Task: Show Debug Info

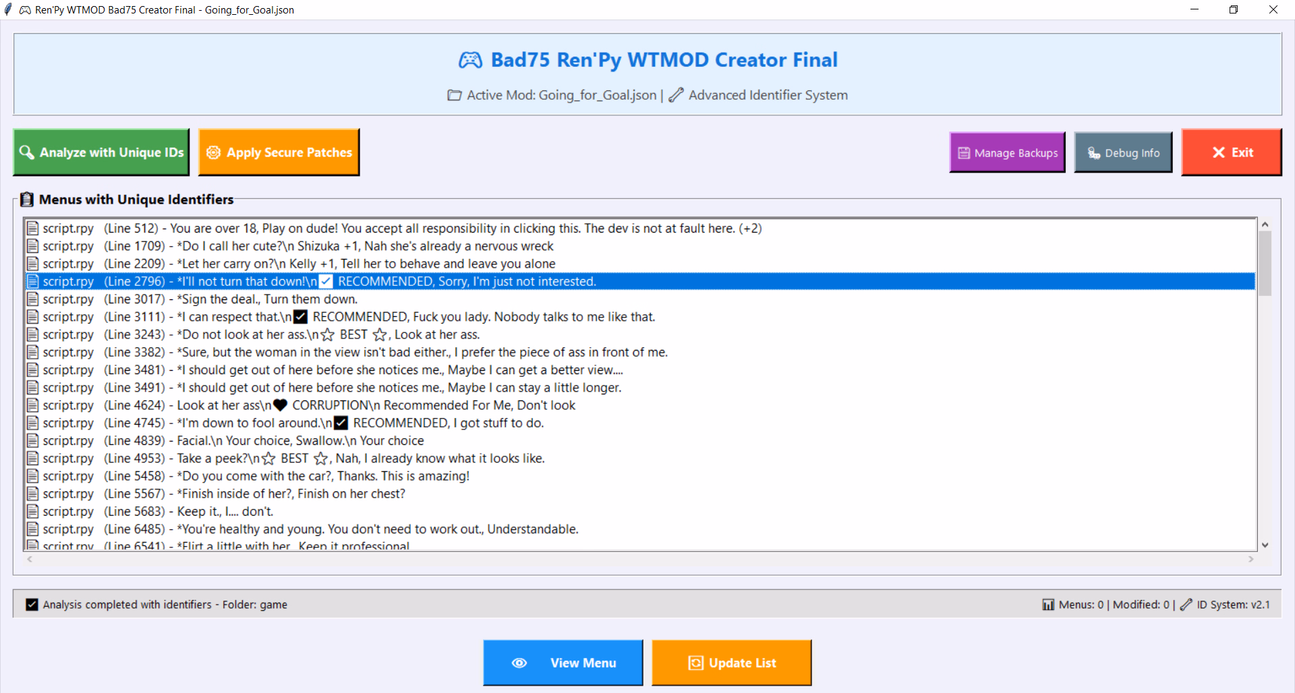Action: tap(1123, 153)
